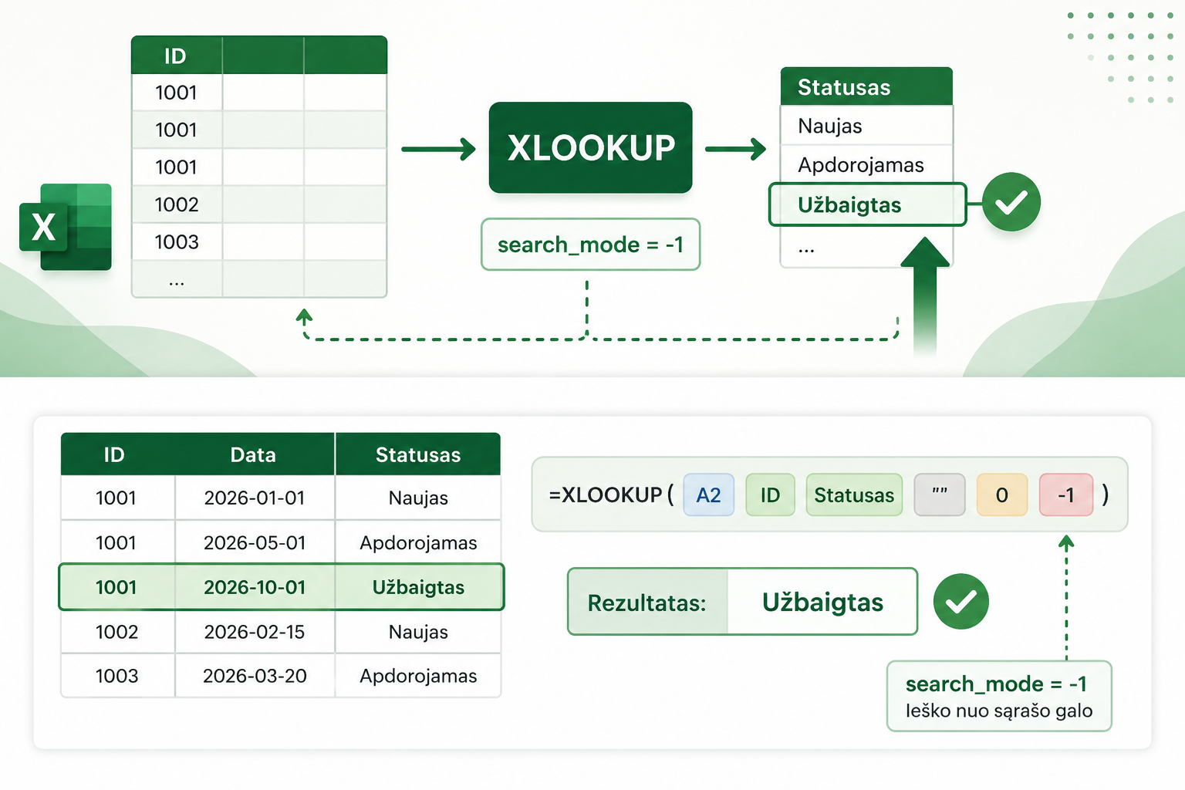Click date cell 2026-10-01
The image size is (1185, 790).
point(255,587)
